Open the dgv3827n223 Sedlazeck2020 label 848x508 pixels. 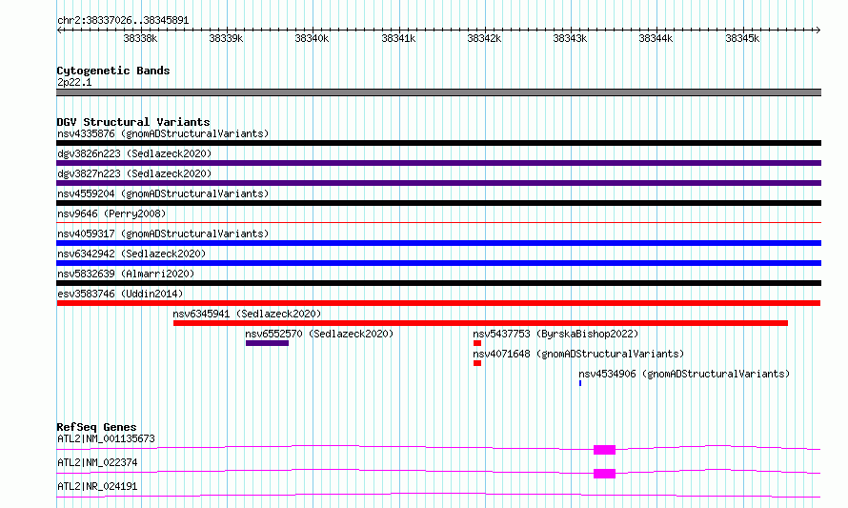tap(134, 173)
